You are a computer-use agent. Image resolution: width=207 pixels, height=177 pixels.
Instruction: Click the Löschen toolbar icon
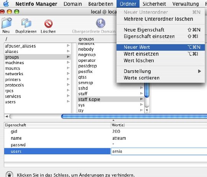pyautogui.click(x=48, y=24)
